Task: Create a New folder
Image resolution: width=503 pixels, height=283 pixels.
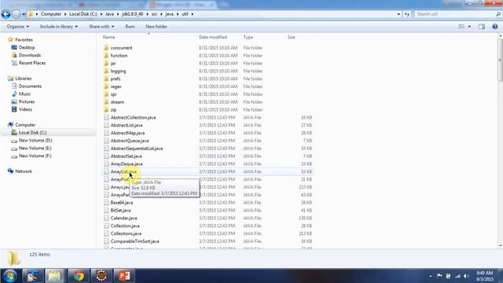Action: [156, 27]
